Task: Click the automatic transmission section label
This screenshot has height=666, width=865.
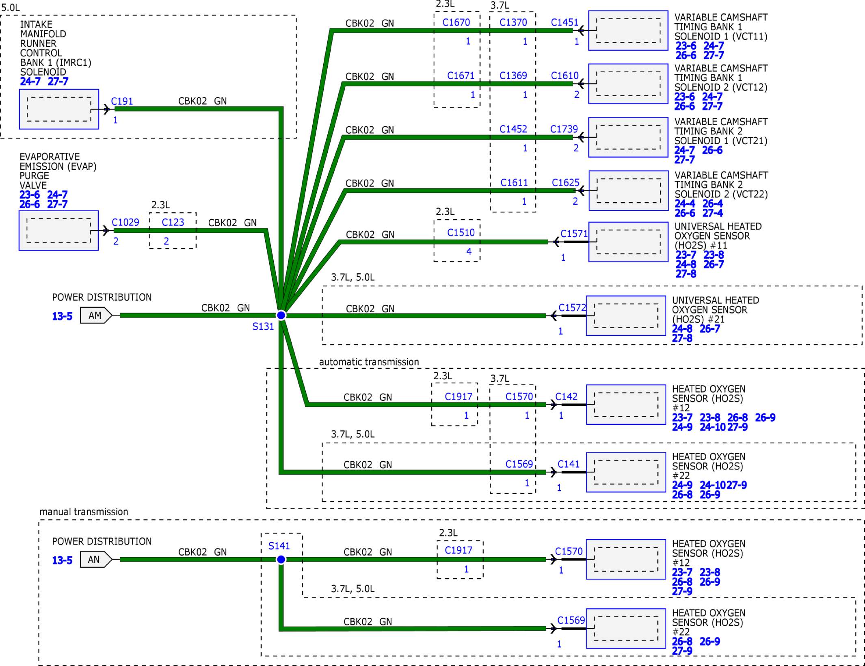Action: [x=369, y=362]
